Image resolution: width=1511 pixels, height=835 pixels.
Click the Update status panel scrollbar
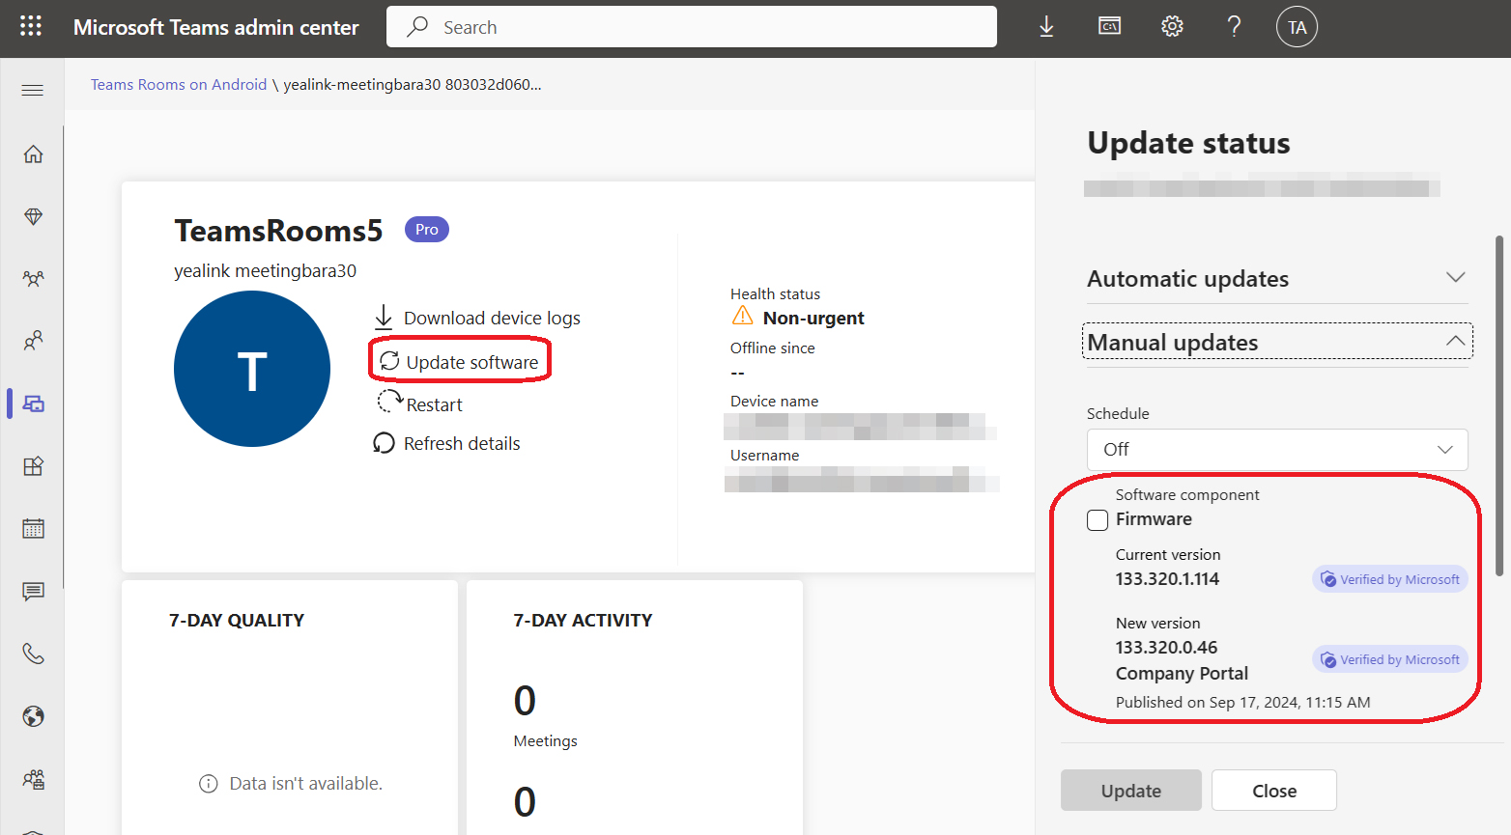(x=1499, y=405)
